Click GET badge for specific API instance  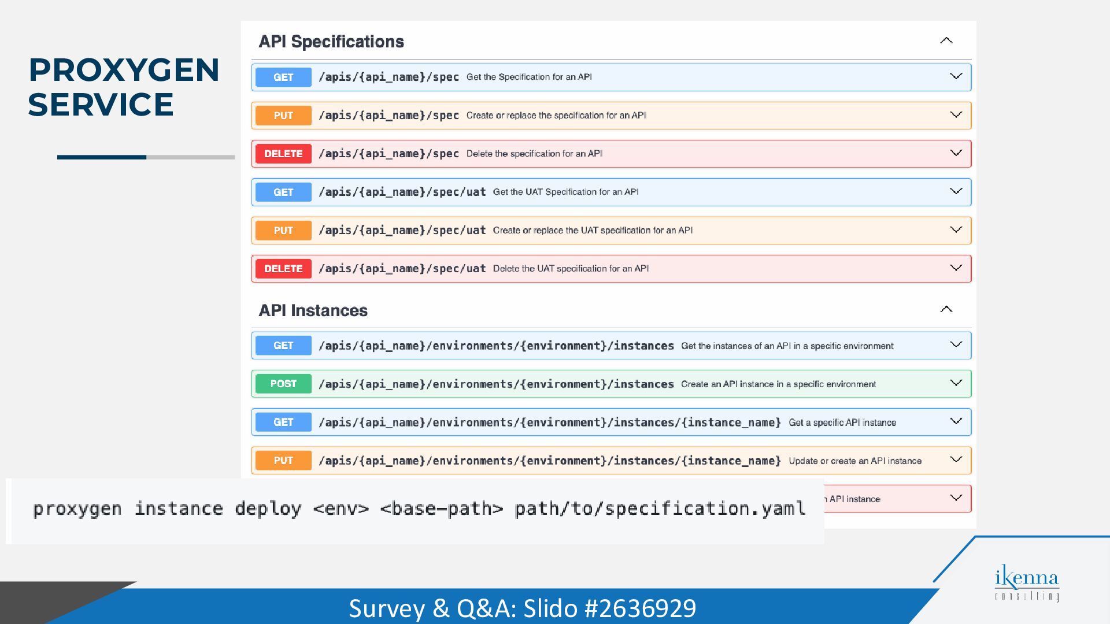283,422
